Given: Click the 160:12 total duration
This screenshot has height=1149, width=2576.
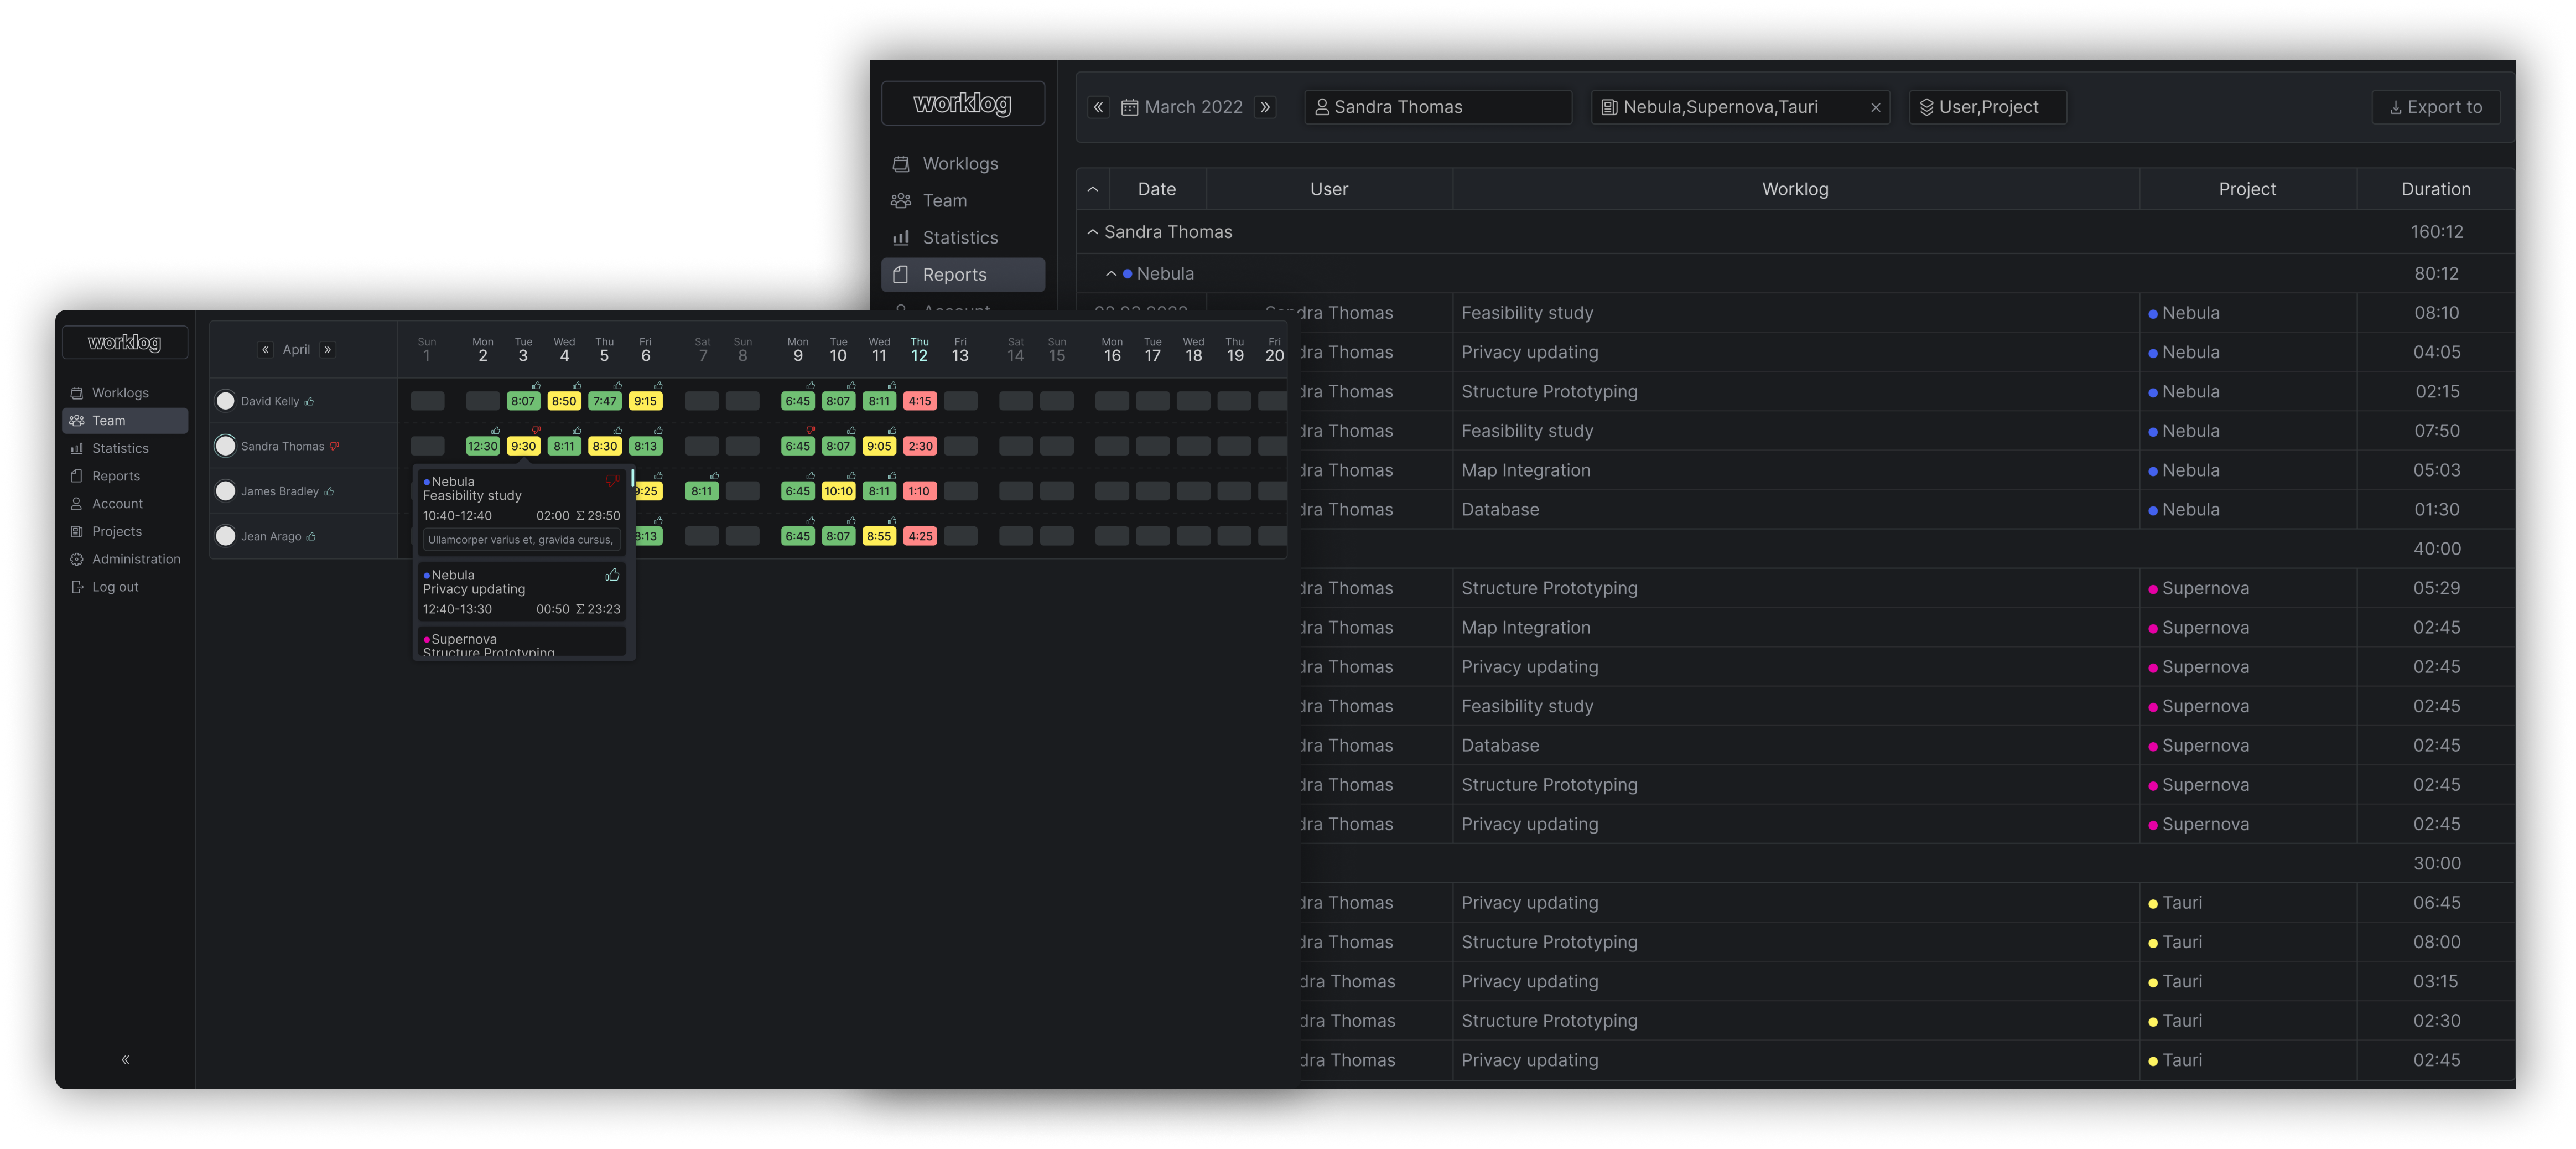Looking at the screenshot, I should click(x=2436, y=232).
